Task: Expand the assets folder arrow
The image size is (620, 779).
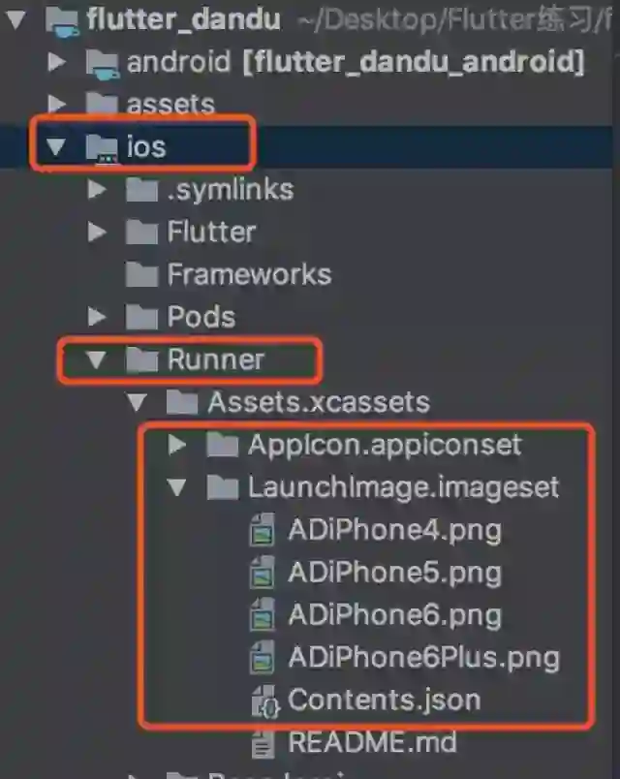Action: (x=56, y=105)
